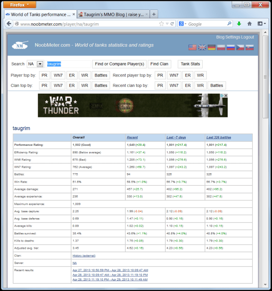Screen dimensions: 272x291
Task: Select the US flag language
Action: click(x=192, y=47)
